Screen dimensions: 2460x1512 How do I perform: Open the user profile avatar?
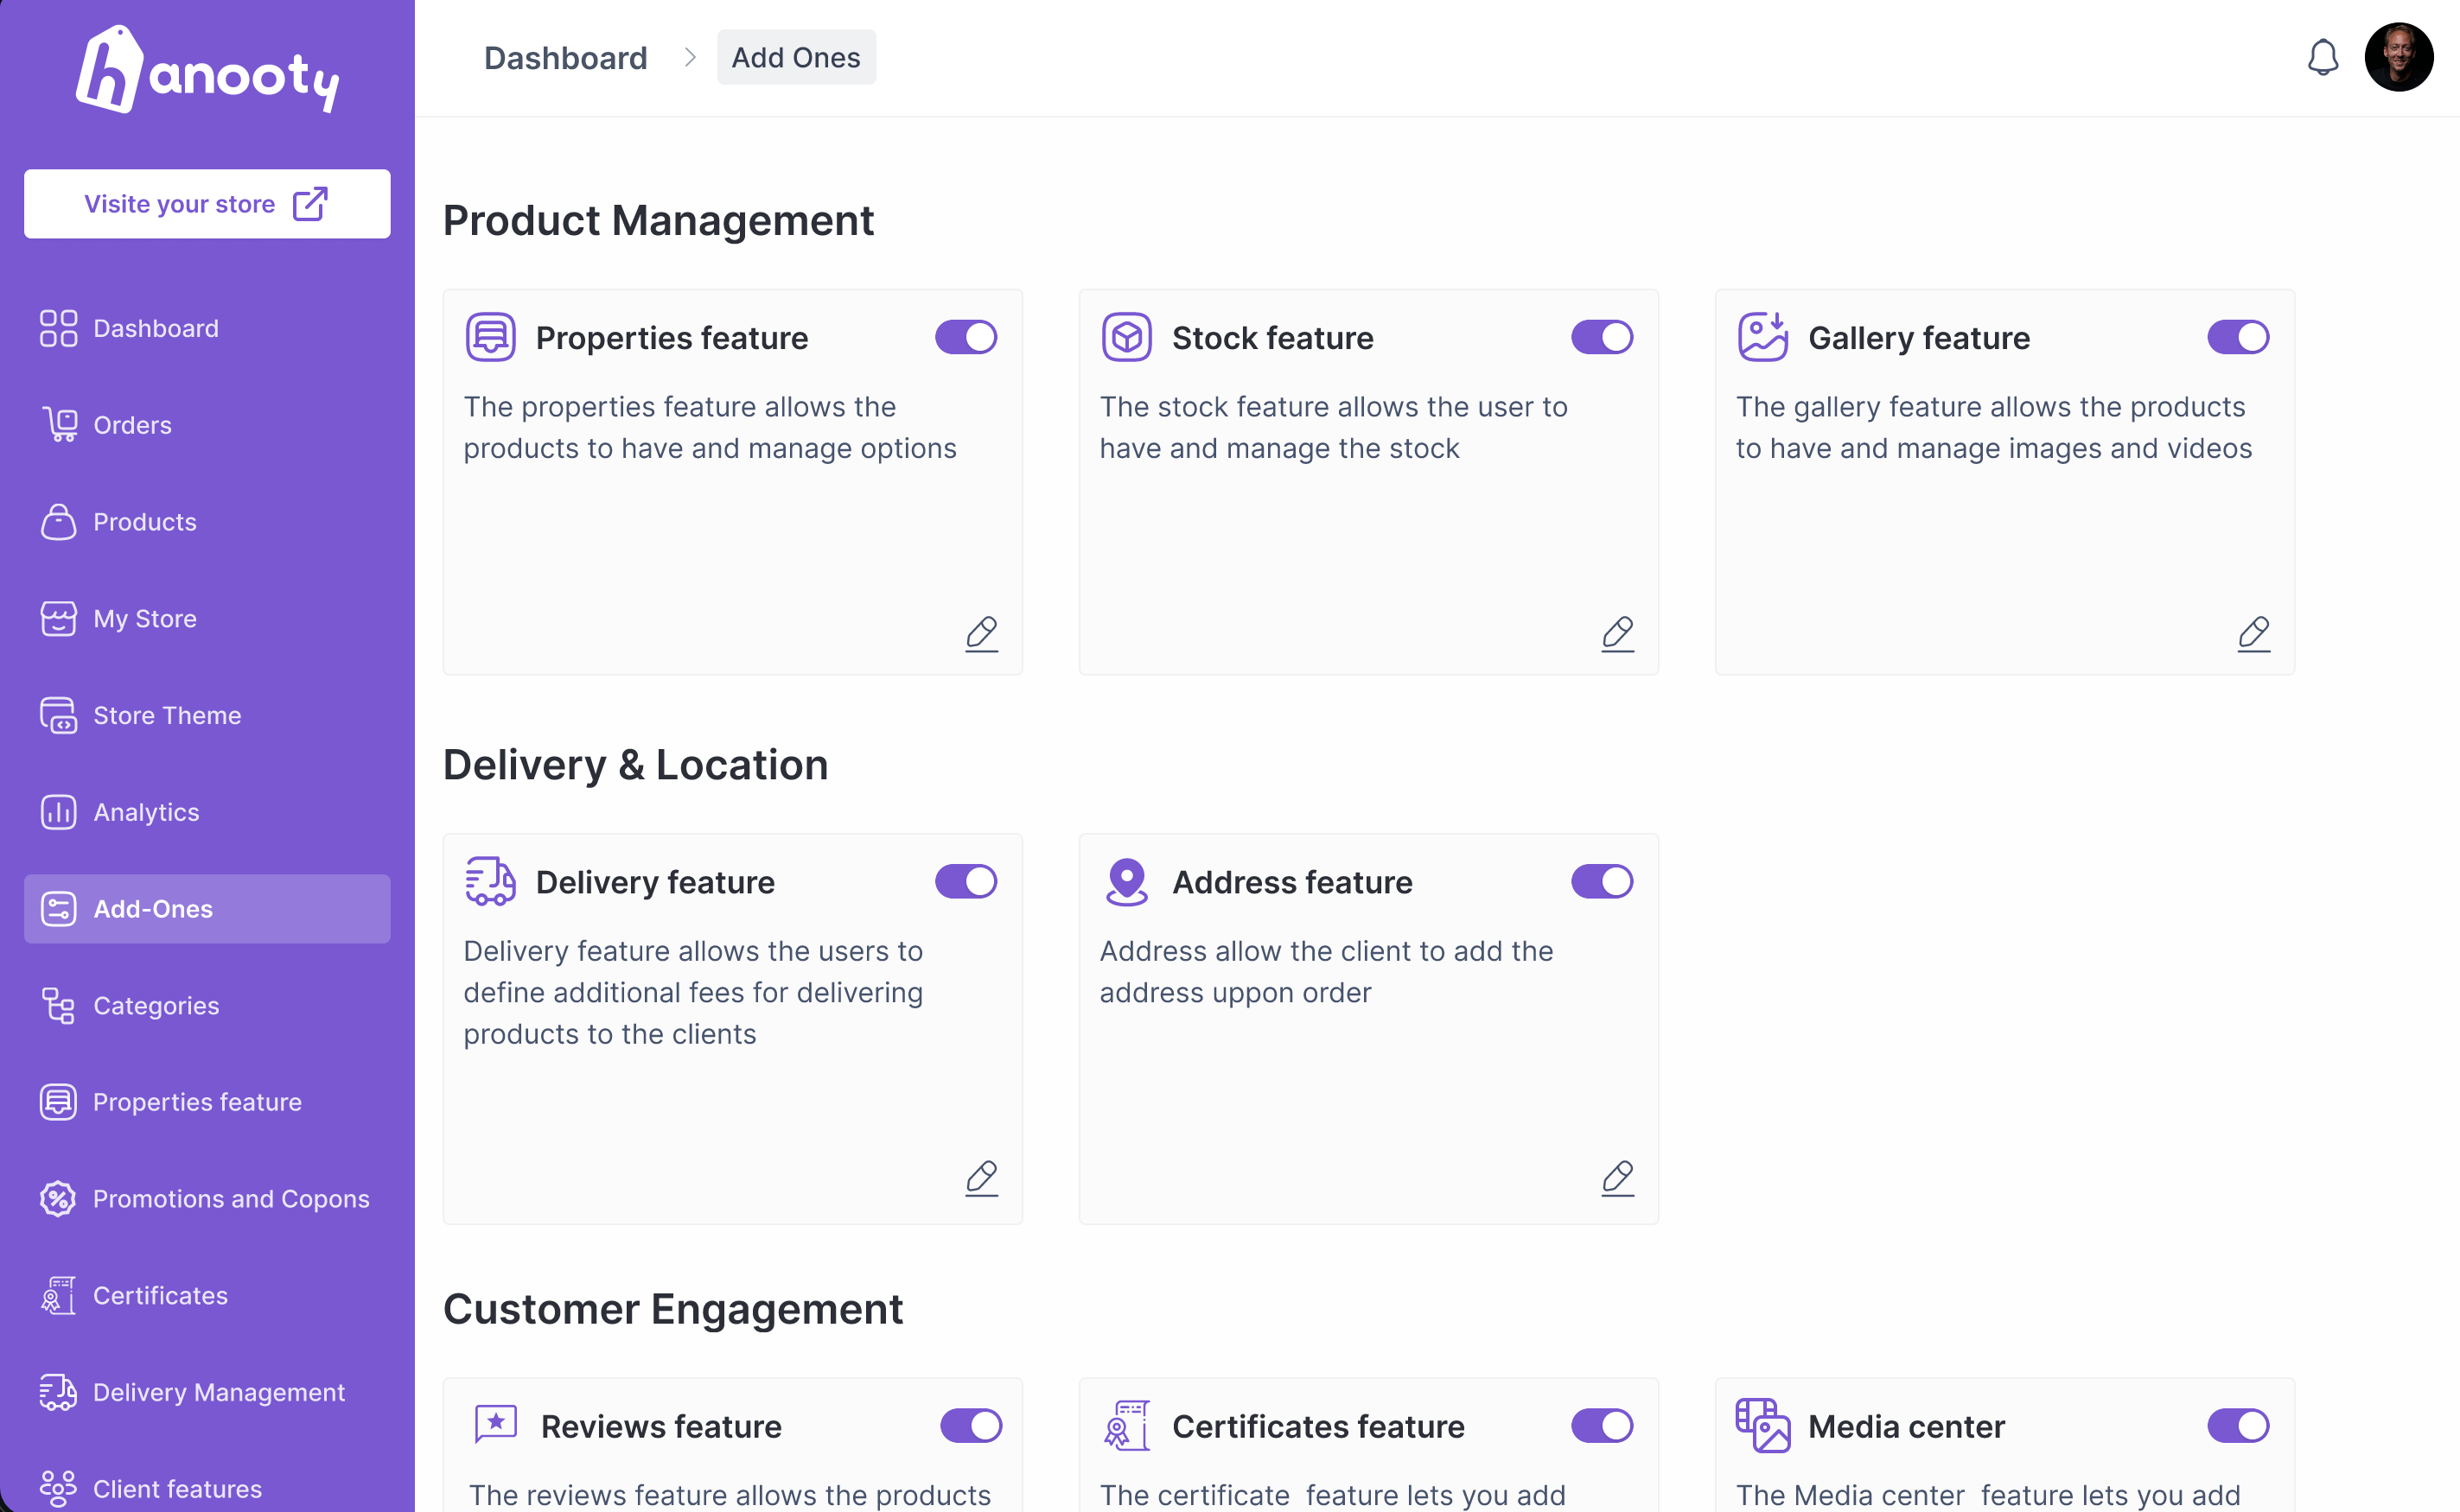pyautogui.click(x=2398, y=57)
